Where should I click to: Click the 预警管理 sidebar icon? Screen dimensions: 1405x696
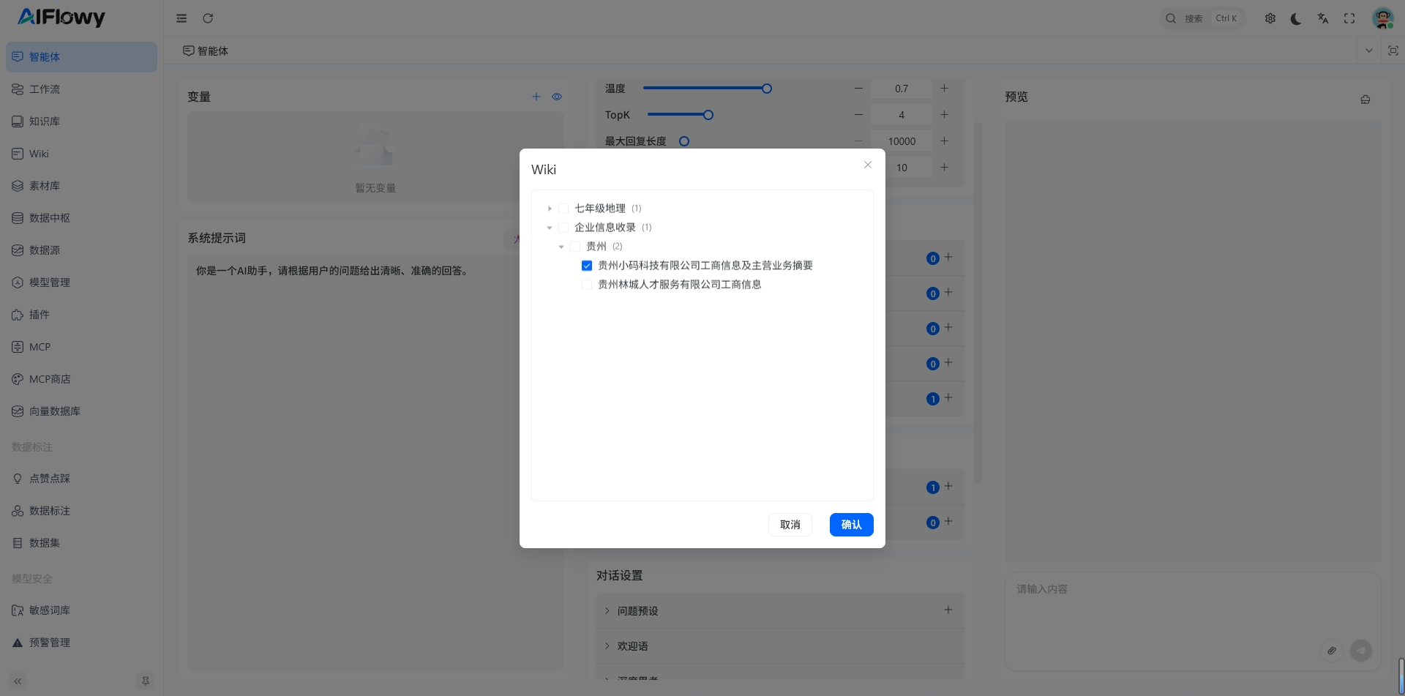pos(18,643)
